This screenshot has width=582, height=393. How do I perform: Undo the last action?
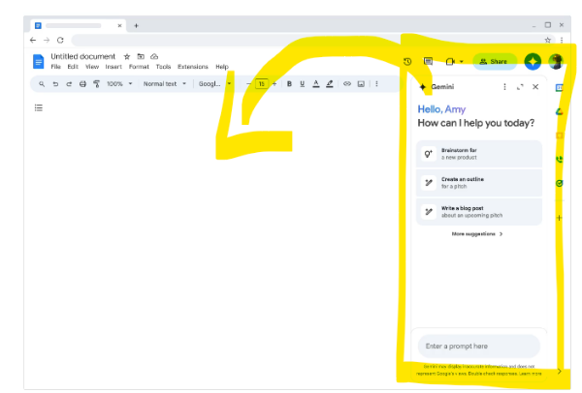click(x=55, y=84)
